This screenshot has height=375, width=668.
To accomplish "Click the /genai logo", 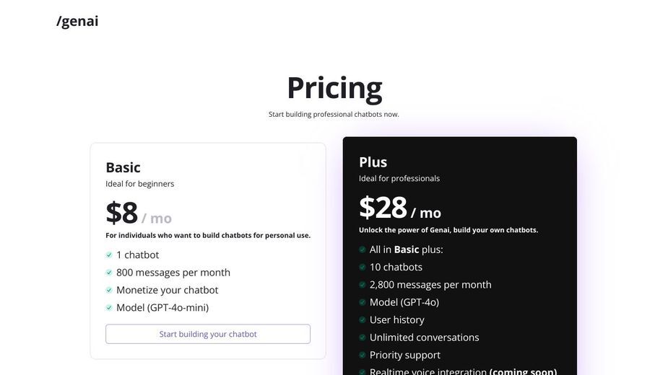I will pos(77,21).
